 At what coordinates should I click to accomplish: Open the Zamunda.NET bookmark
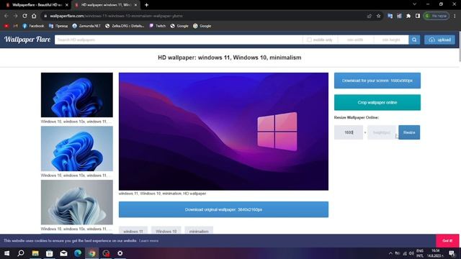(x=86, y=26)
